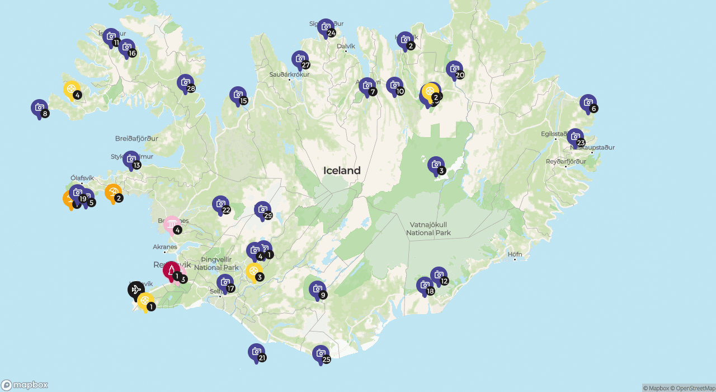Select camera marker number 29
The height and width of the screenshot is (392, 716).
(x=262, y=210)
